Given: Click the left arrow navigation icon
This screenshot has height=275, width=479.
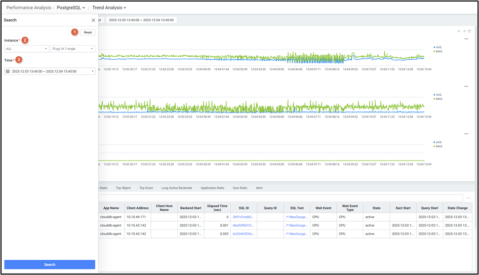Looking at the screenshot, I should pyautogui.click(x=459, y=31).
